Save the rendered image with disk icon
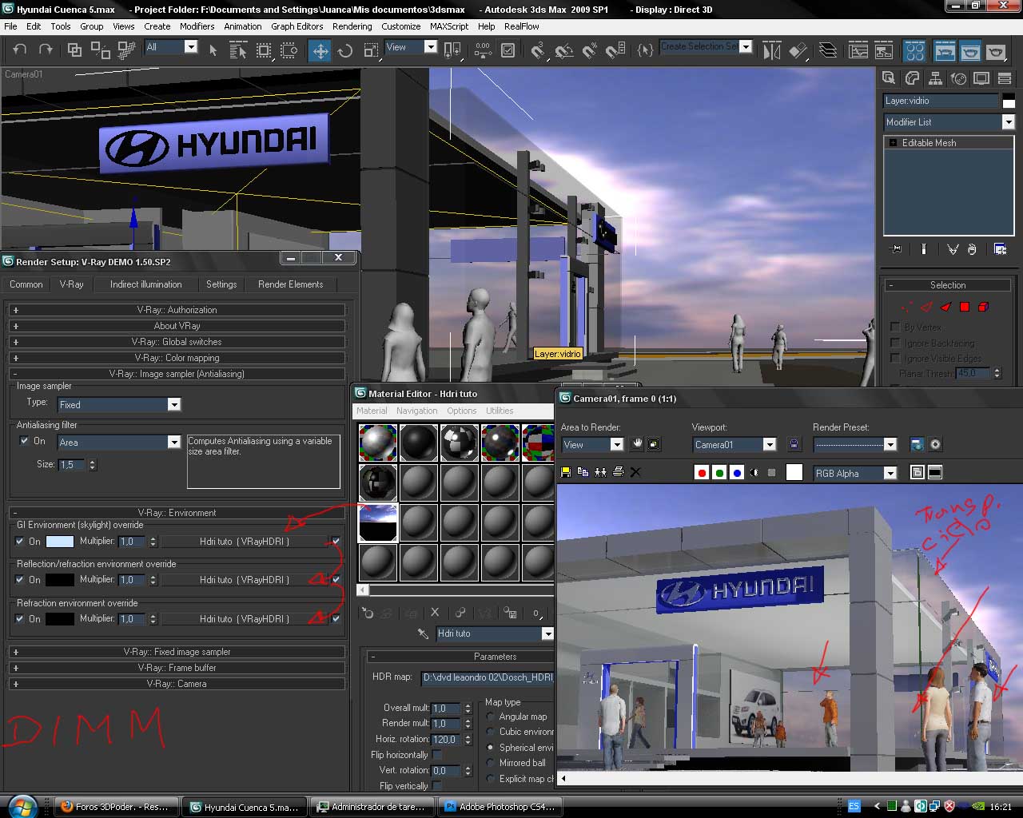The height and width of the screenshot is (818, 1023). pos(566,472)
